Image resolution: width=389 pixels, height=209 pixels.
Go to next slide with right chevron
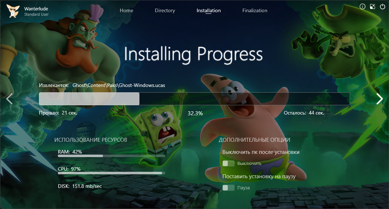(x=379, y=99)
